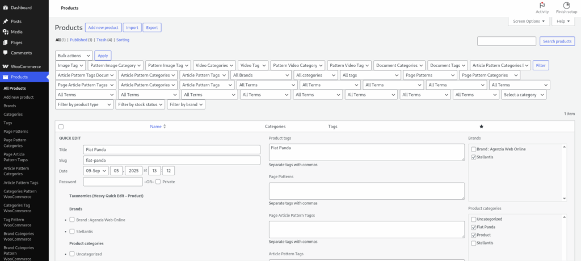
Task: Expand the Screen Options panel
Action: pyautogui.click(x=529, y=21)
